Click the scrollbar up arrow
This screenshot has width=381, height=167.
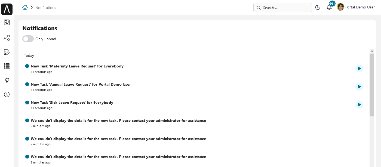coord(372,51)
